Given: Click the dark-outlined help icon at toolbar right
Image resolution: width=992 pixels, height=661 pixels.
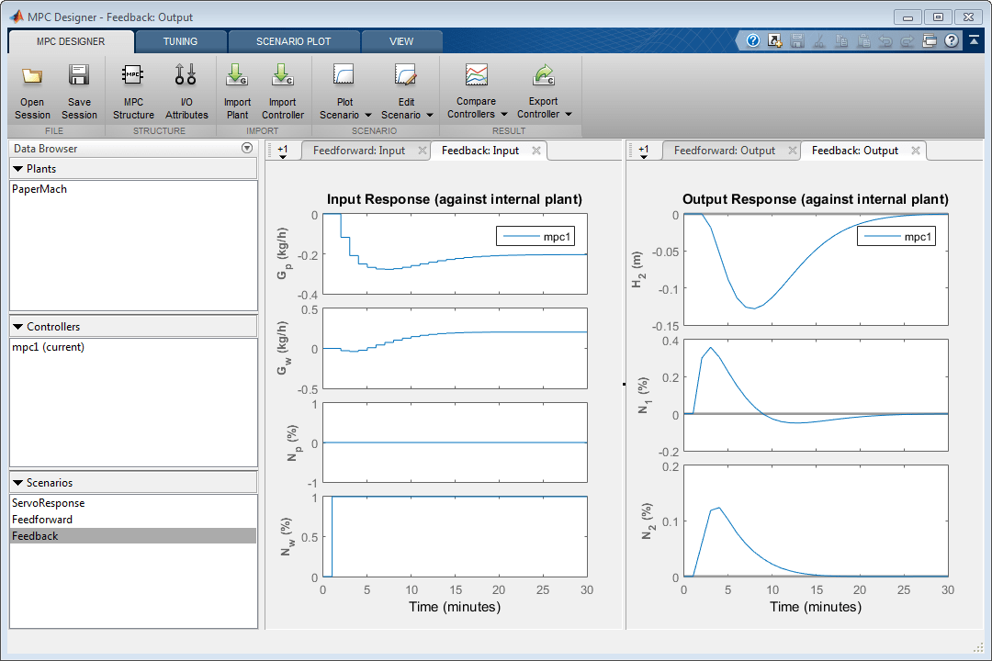Looking at the screenshot, I should (951, 41).
